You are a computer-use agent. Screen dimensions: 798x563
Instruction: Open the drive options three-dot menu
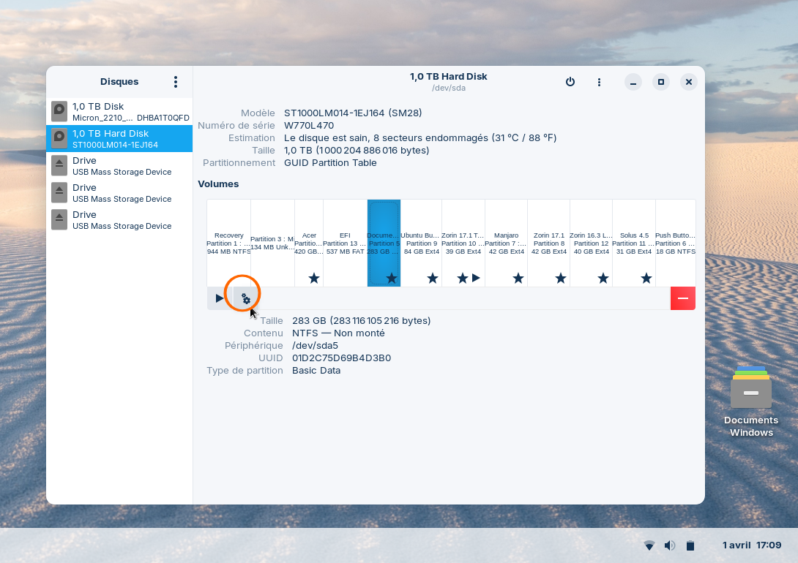[x=599, y=82]
